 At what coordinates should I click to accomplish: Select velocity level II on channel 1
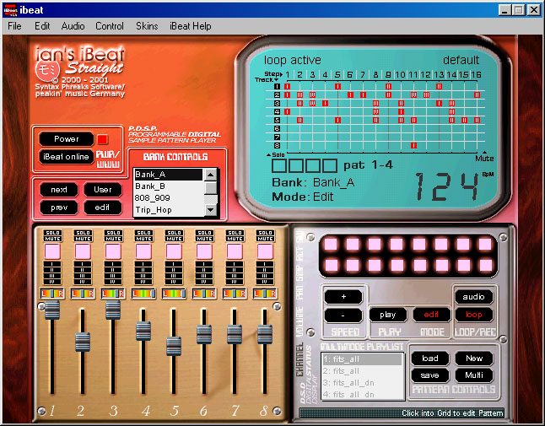click(x=52, y=270)
